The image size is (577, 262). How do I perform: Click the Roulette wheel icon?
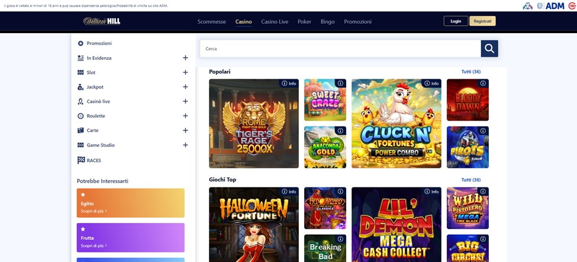[80, 116]
